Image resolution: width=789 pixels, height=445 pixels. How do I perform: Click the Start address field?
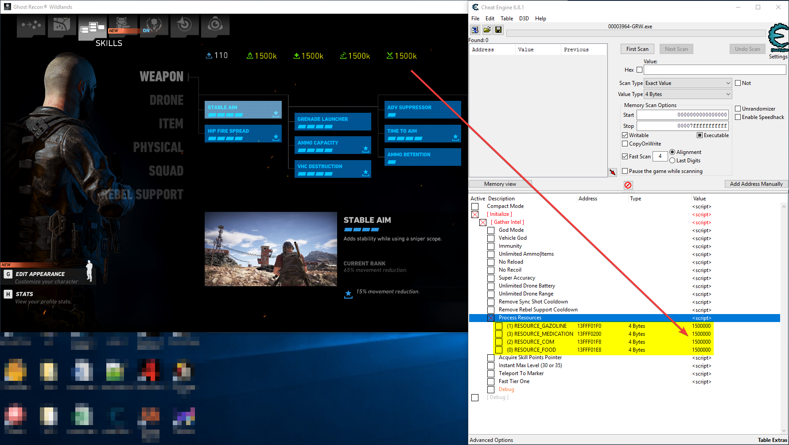[x=682, y=115]
